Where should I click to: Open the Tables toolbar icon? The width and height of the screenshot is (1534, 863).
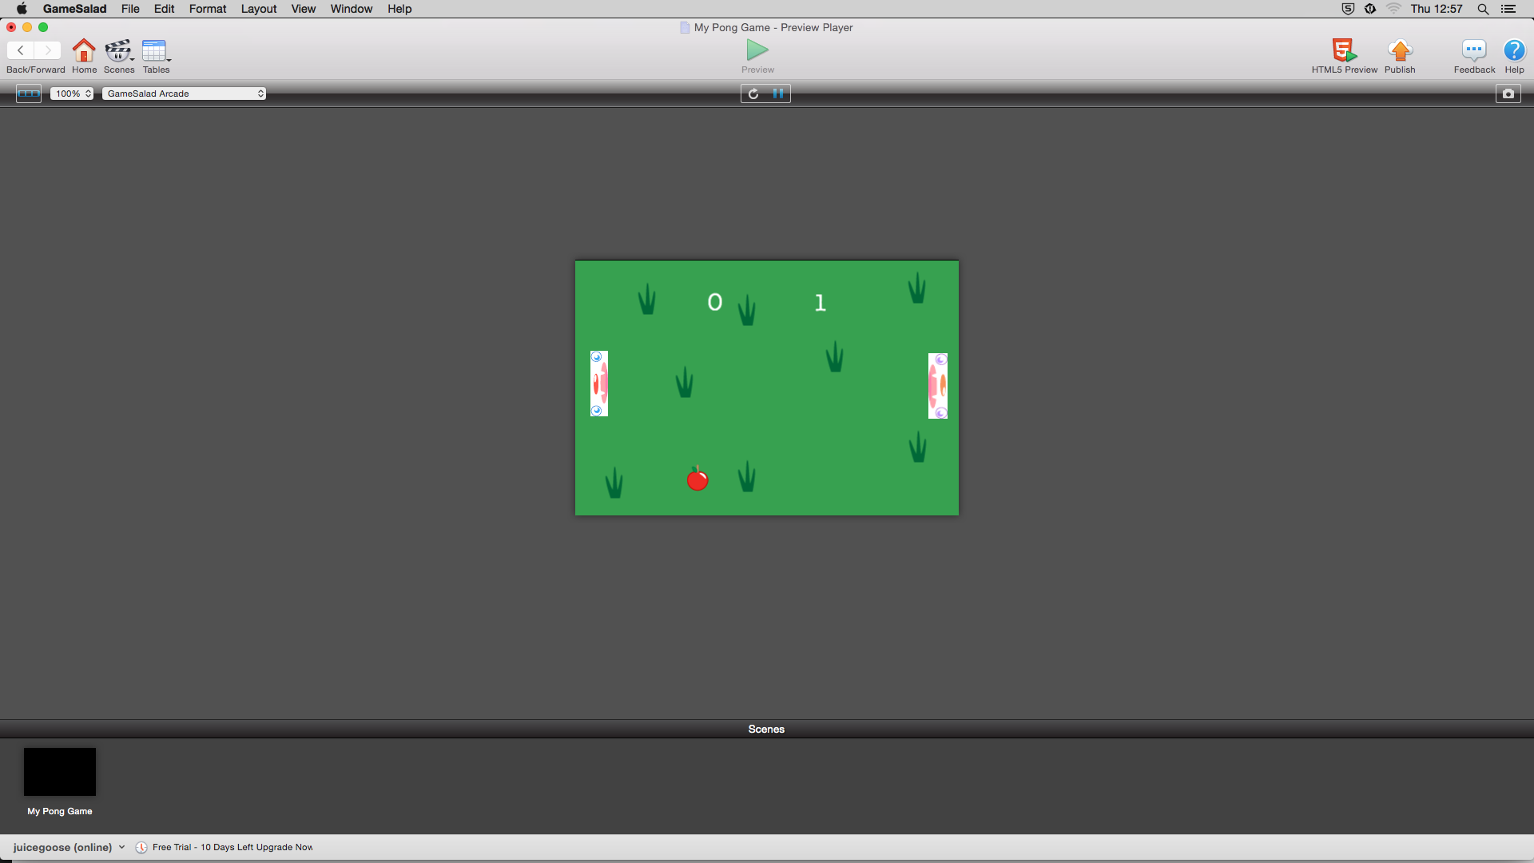pyautogui.click(x=154, y=51)
